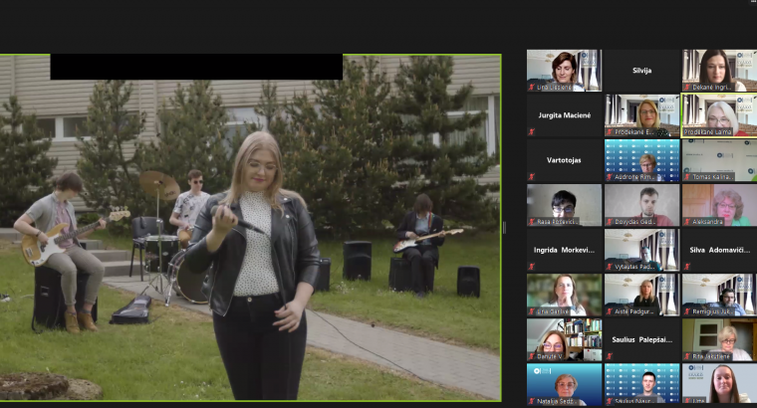
Task: Click muted mic icon on Ingrida Morkevi... tile
Action: click(x=532, y=267)
